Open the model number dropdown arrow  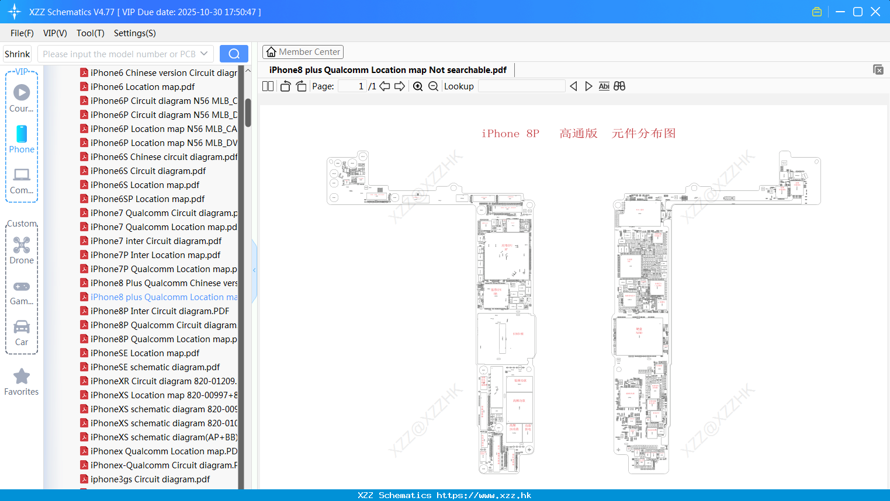tap(204, 54)
